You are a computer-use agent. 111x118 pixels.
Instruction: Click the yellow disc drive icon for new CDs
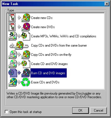[x=26, y=18]
